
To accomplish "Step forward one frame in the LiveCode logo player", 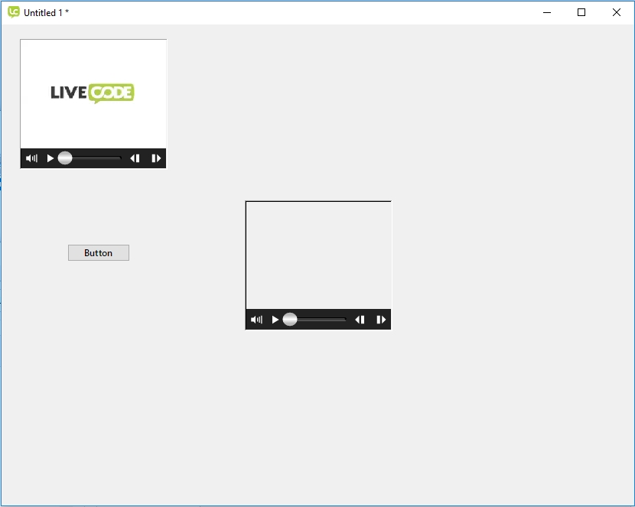I will 156,158.
